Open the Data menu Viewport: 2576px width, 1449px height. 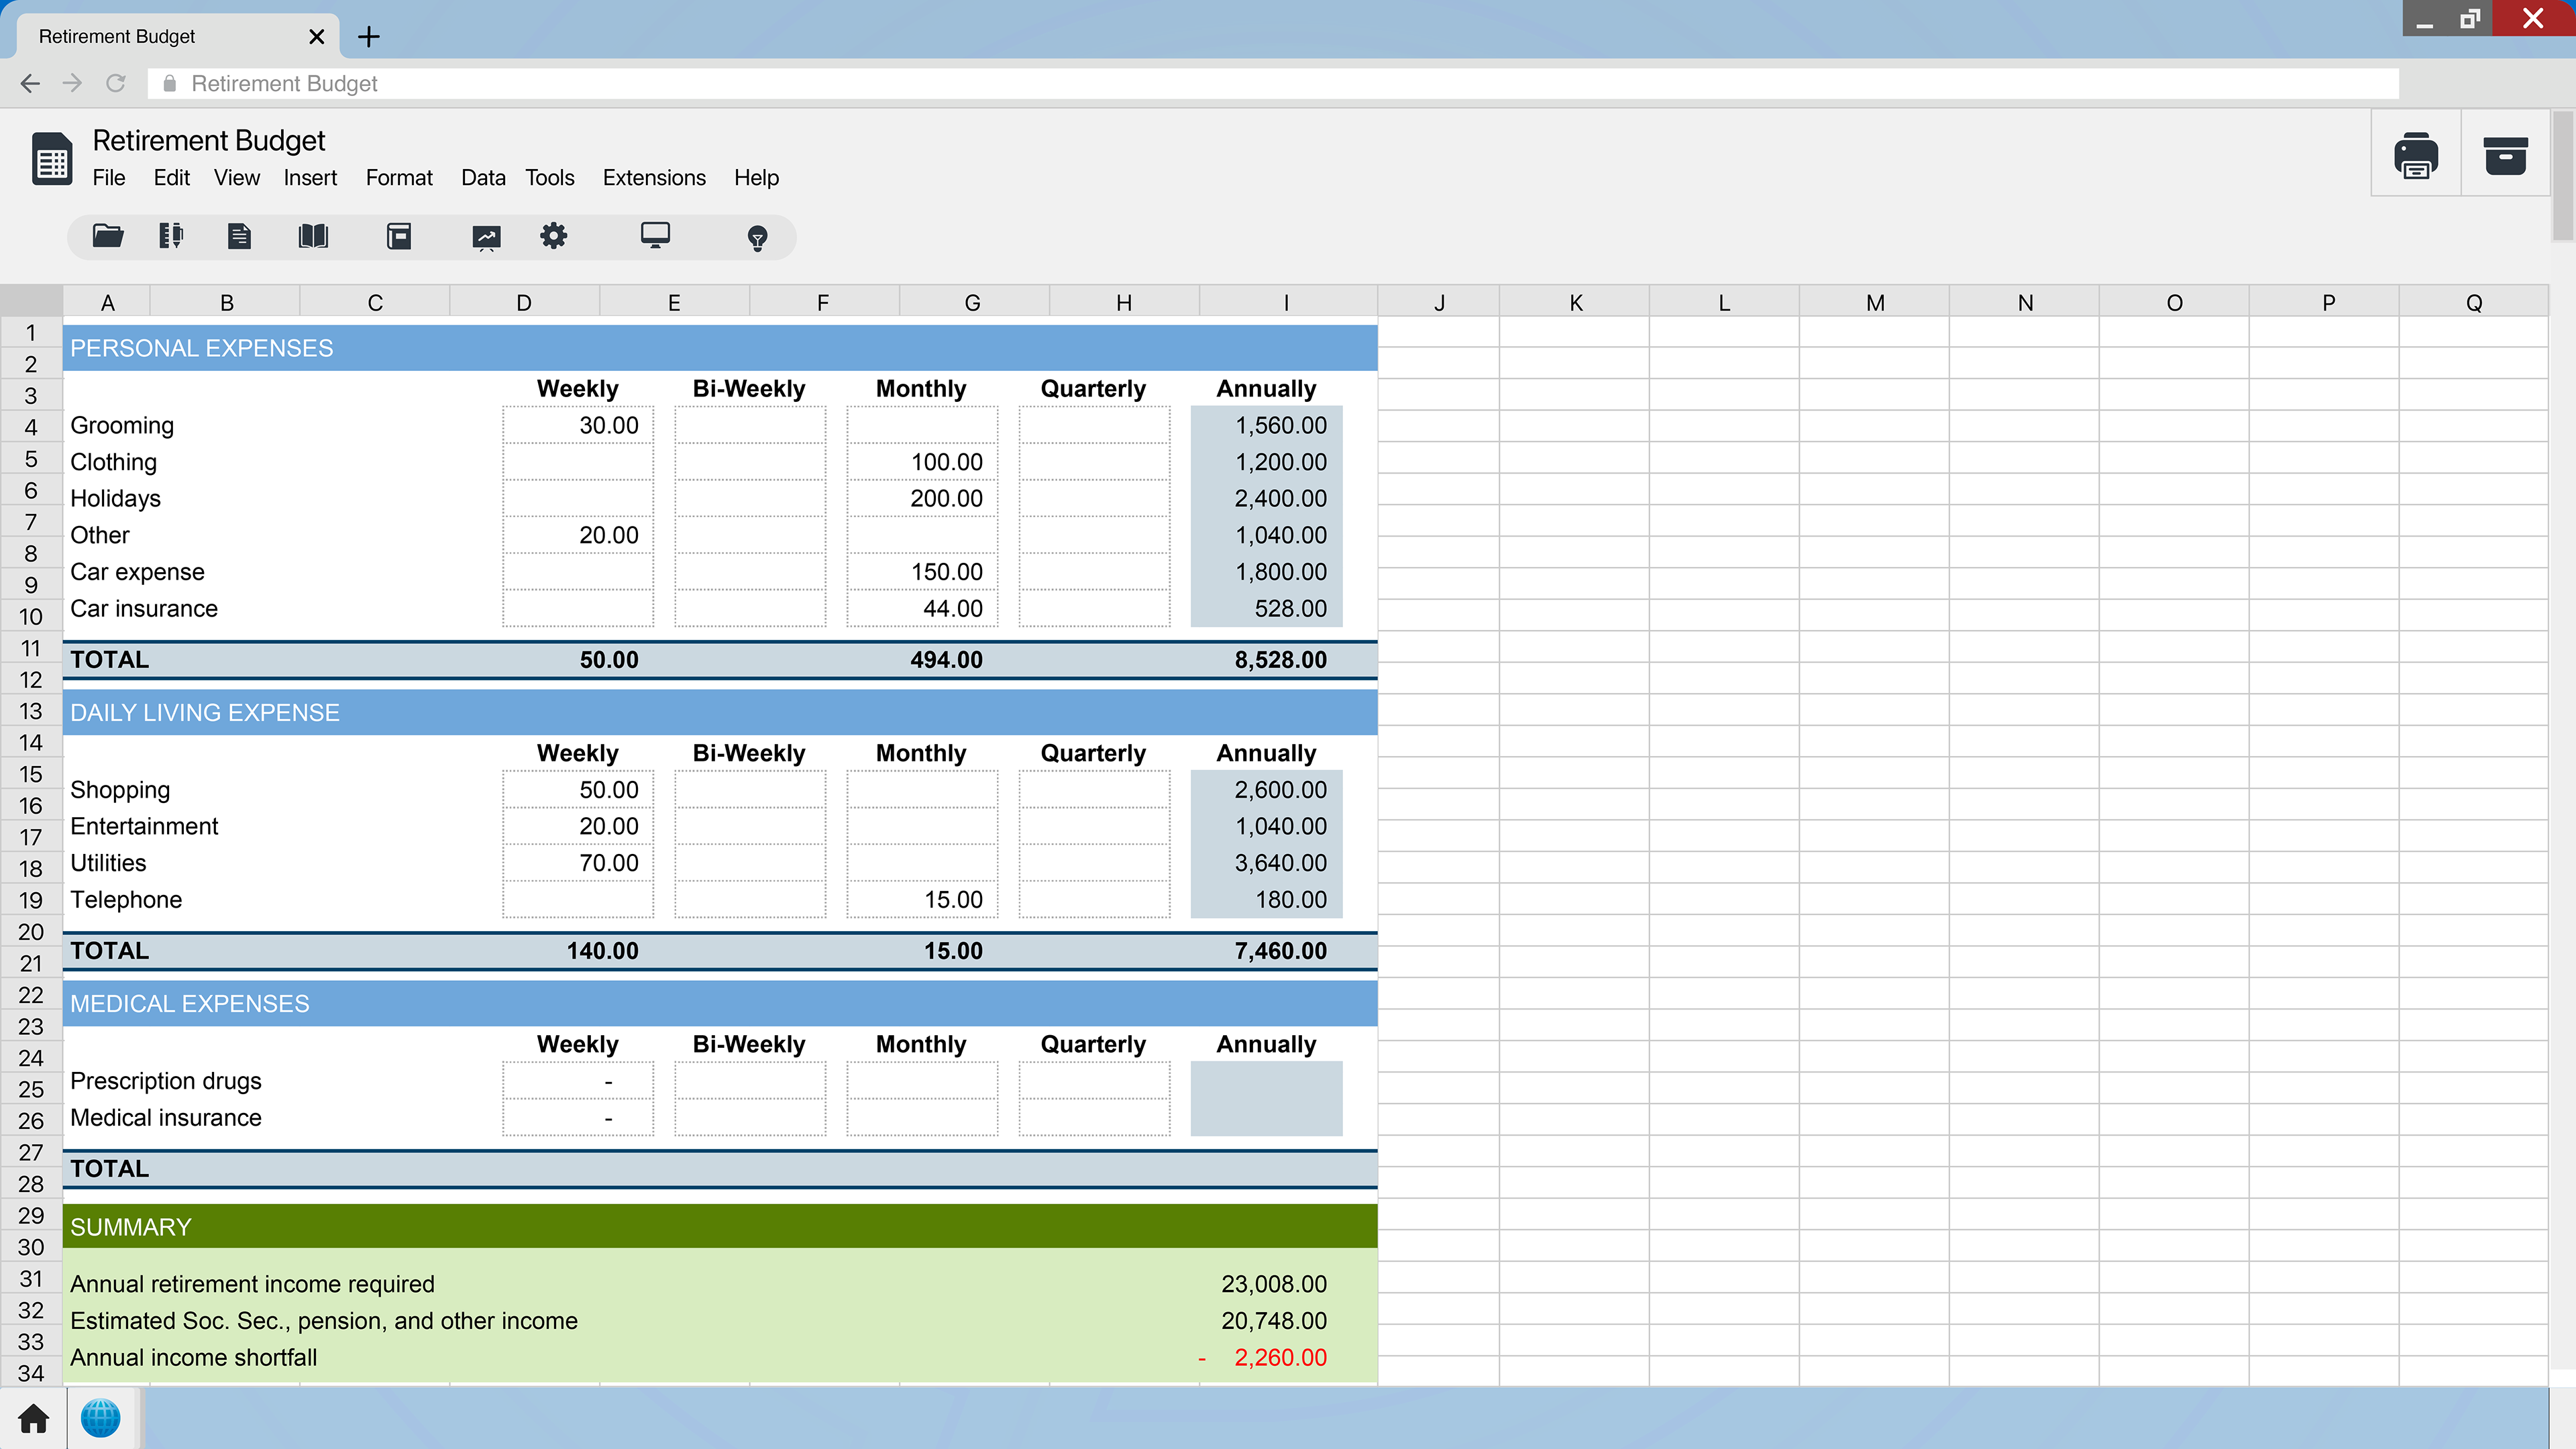[x=483, y=178]
